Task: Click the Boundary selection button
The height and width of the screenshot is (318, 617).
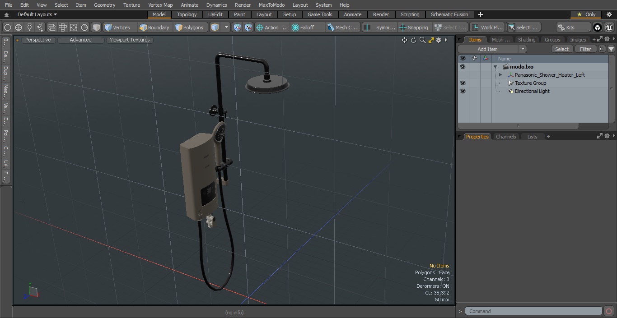Action: (x=154, y=28)
